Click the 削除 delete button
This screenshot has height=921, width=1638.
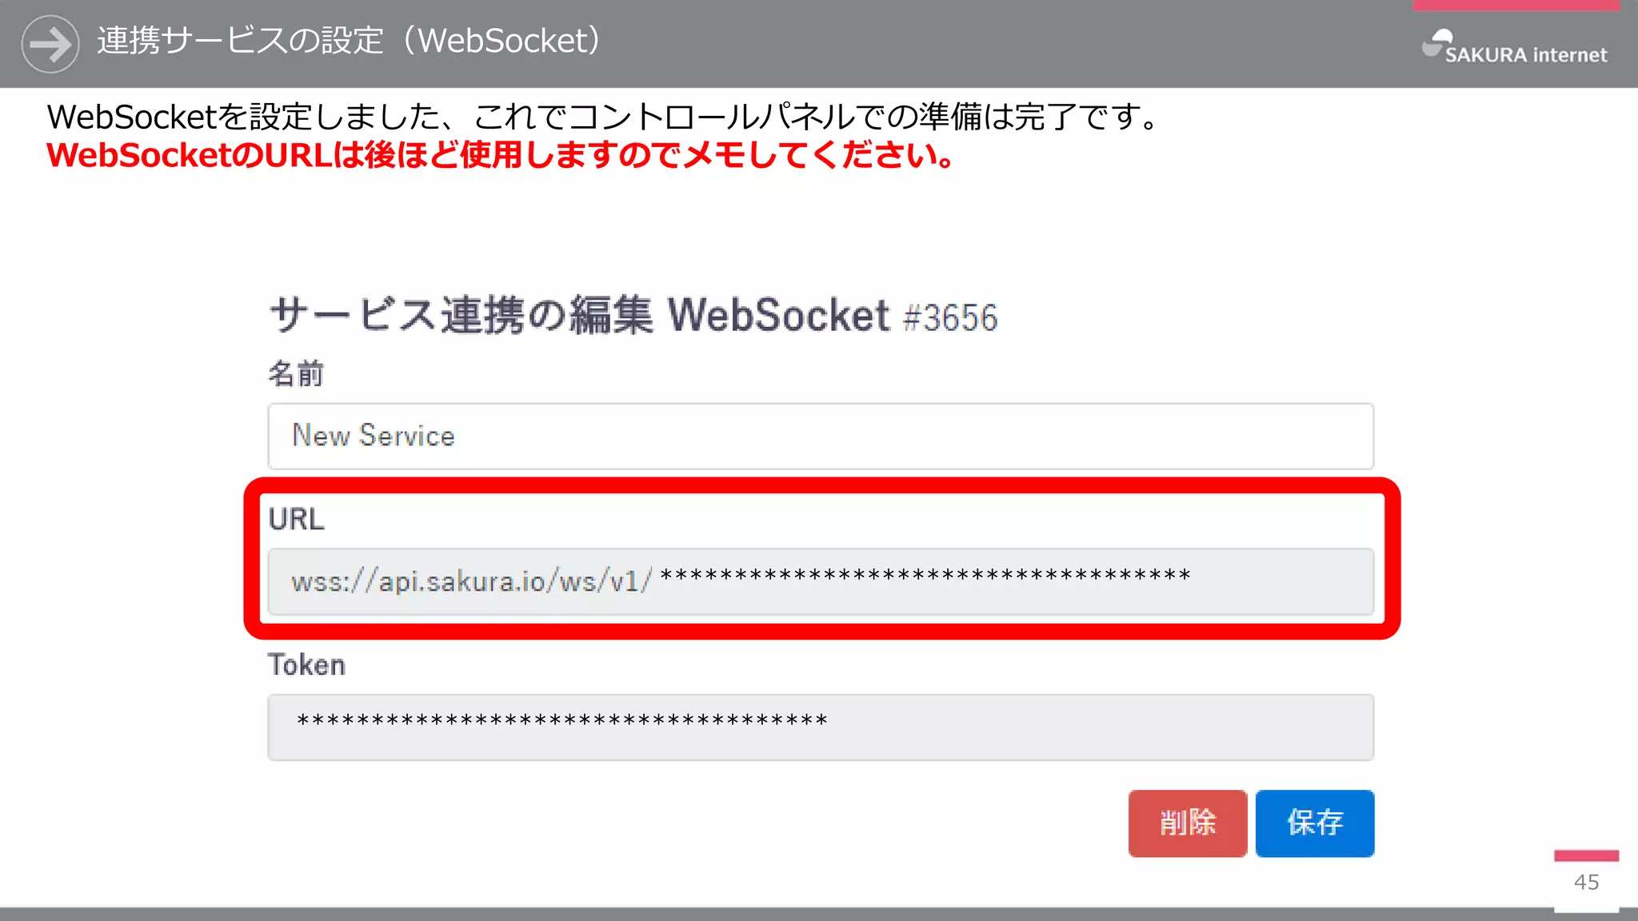coord(1188,823)
